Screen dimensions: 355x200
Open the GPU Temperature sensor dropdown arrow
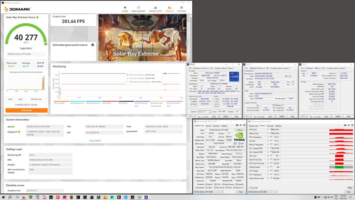coord(268,137)
